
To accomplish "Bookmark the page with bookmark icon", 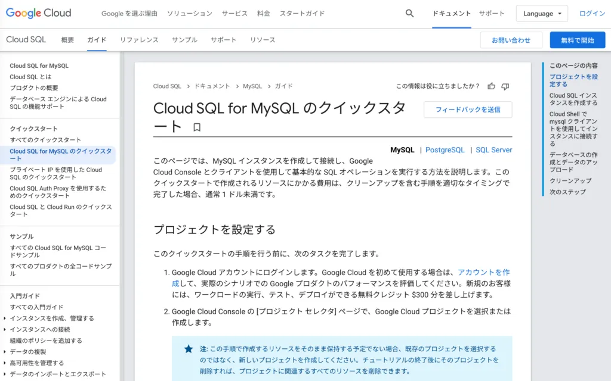I will coord(197,127).
